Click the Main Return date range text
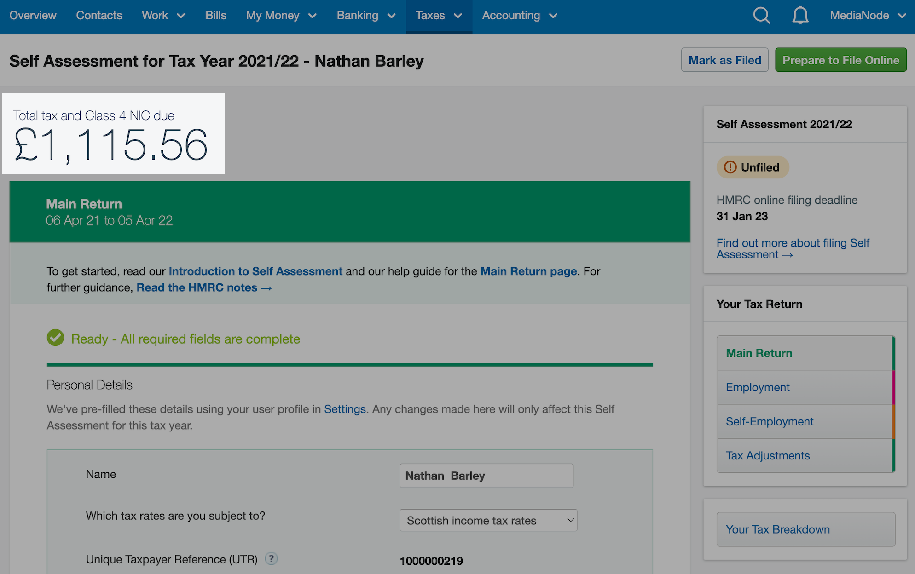This screenshot has height=574, width=915. pos(110,220)
